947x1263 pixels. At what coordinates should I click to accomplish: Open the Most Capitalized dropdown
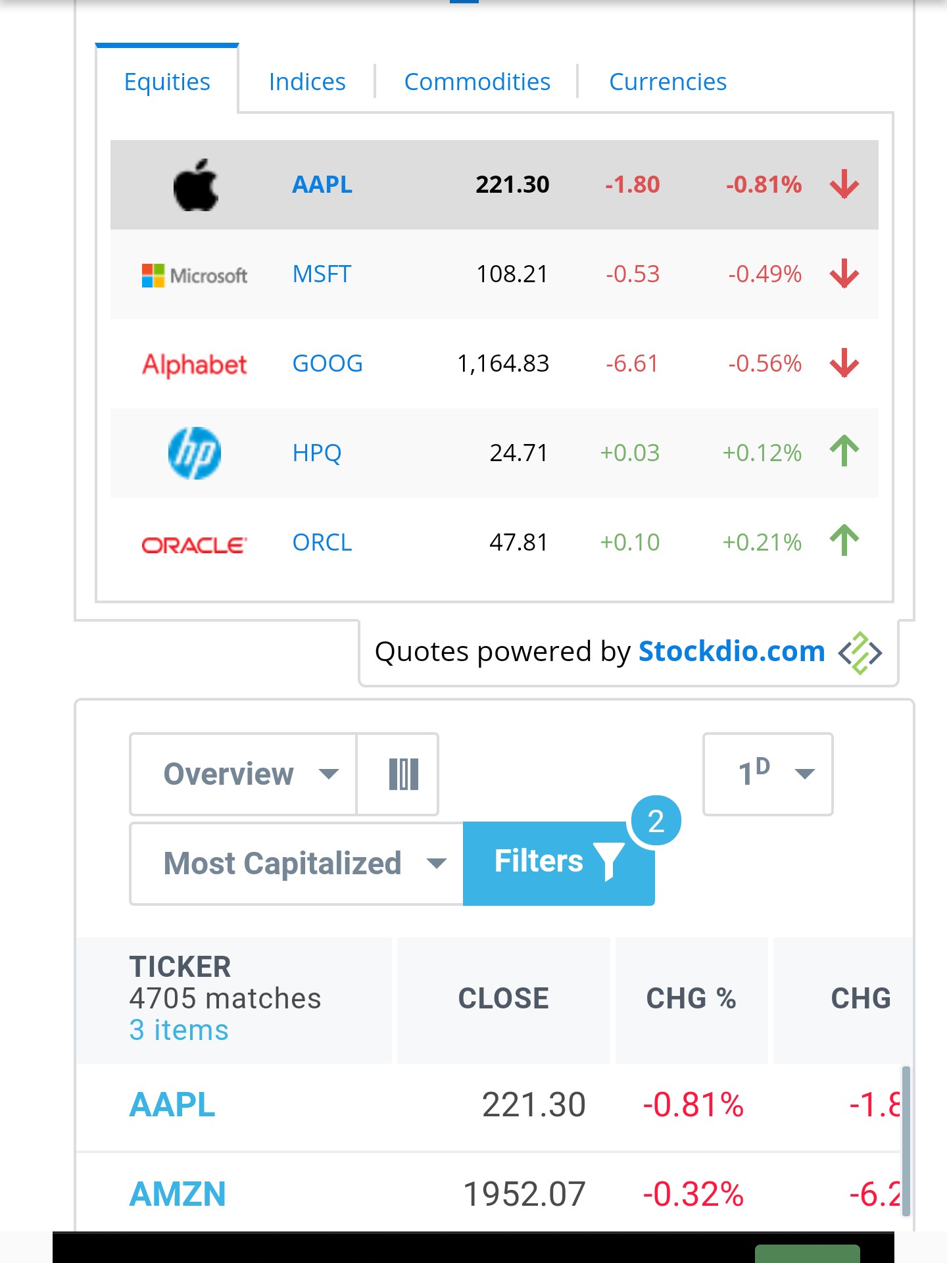coord(297,864)
